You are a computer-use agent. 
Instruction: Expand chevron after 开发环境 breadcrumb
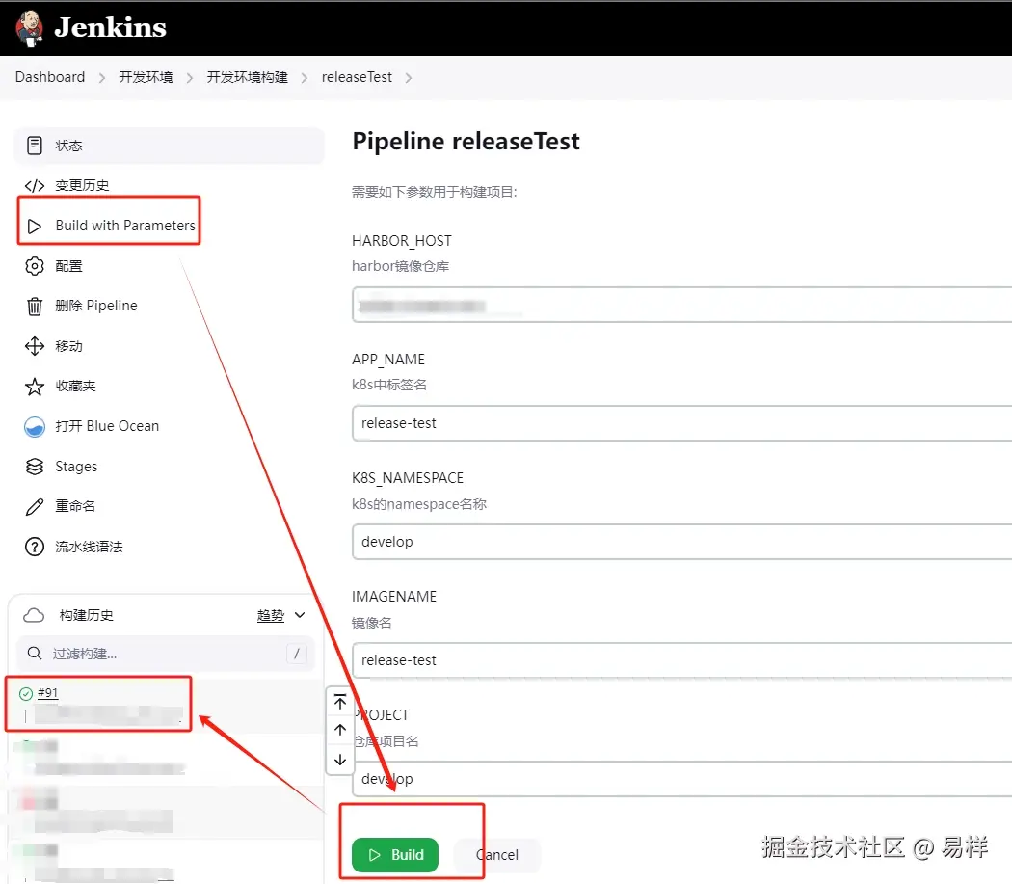[190, 78]
